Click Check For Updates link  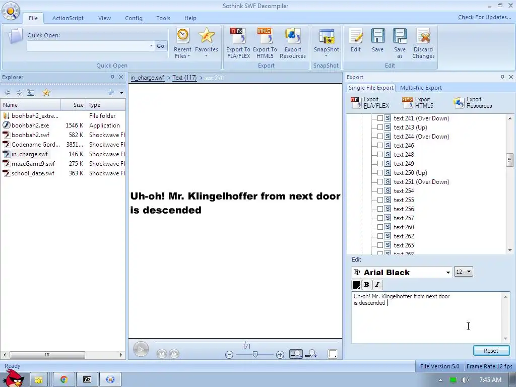click(484, 17)
